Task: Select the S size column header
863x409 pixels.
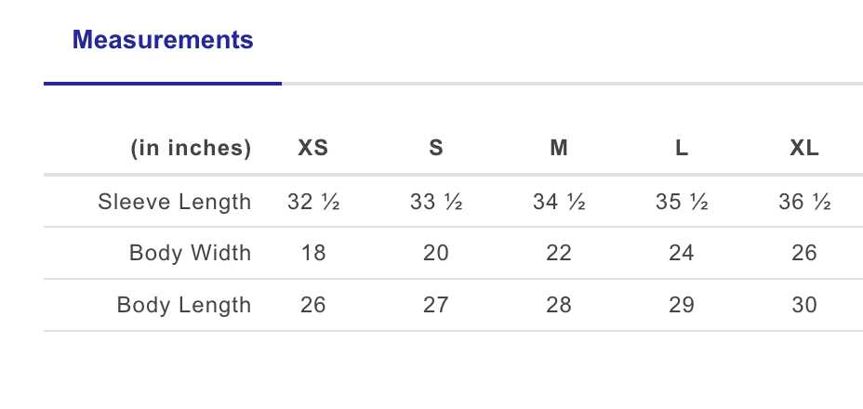Action: click(436, 148)
